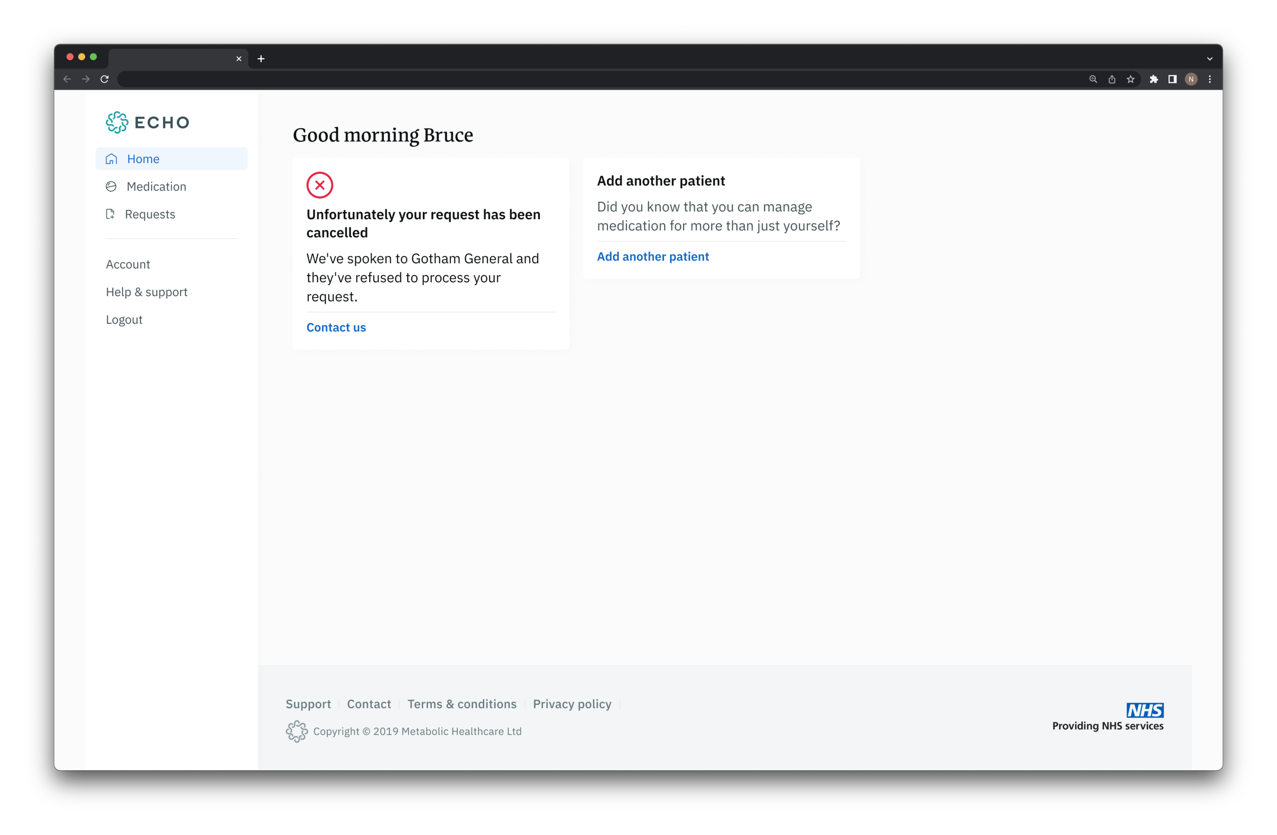Click the Contact us link

(x=336, y=327)
